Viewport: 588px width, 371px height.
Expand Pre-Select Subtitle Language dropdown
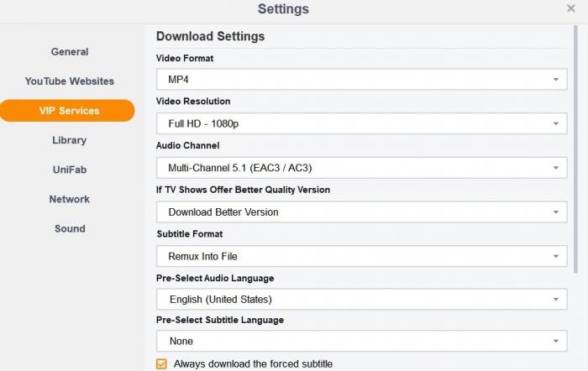(x=361, y=342)
